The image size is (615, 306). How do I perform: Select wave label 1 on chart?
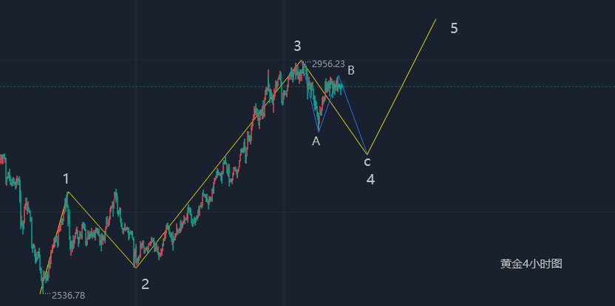(x=66, y=179)
